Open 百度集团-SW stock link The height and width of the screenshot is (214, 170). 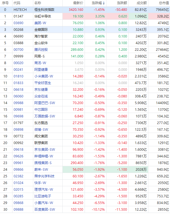pyautogui.click(x=45, y=210)
